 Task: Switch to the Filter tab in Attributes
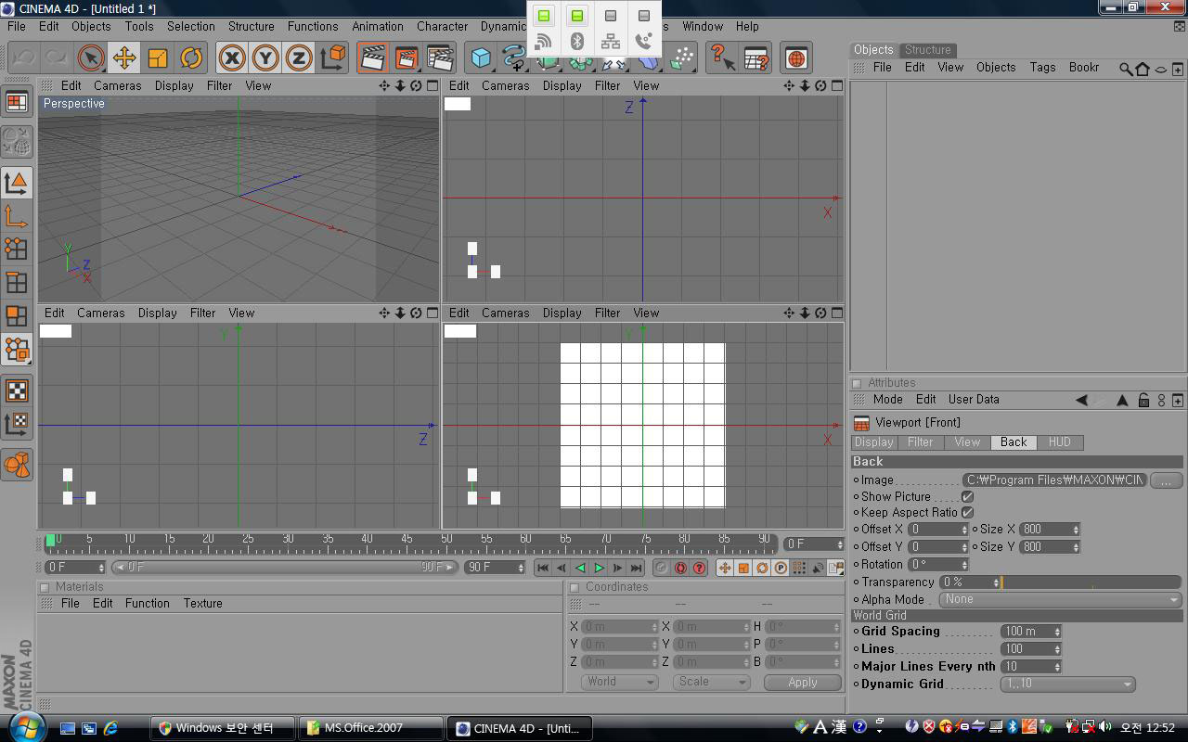point(920,442)
